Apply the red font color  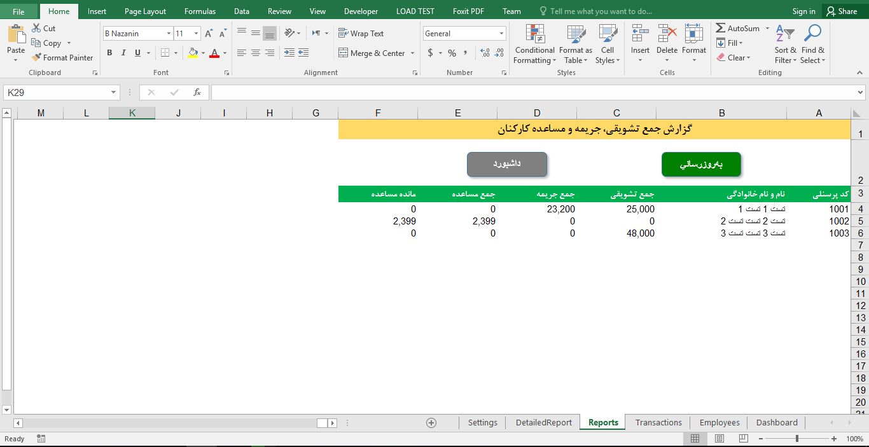[x=214, y=53]
